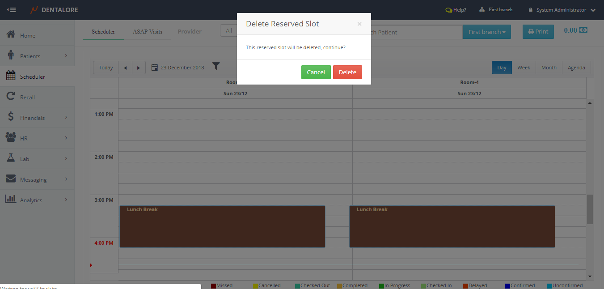Click the Home house icon in sidebar

(x=11, y=35)
